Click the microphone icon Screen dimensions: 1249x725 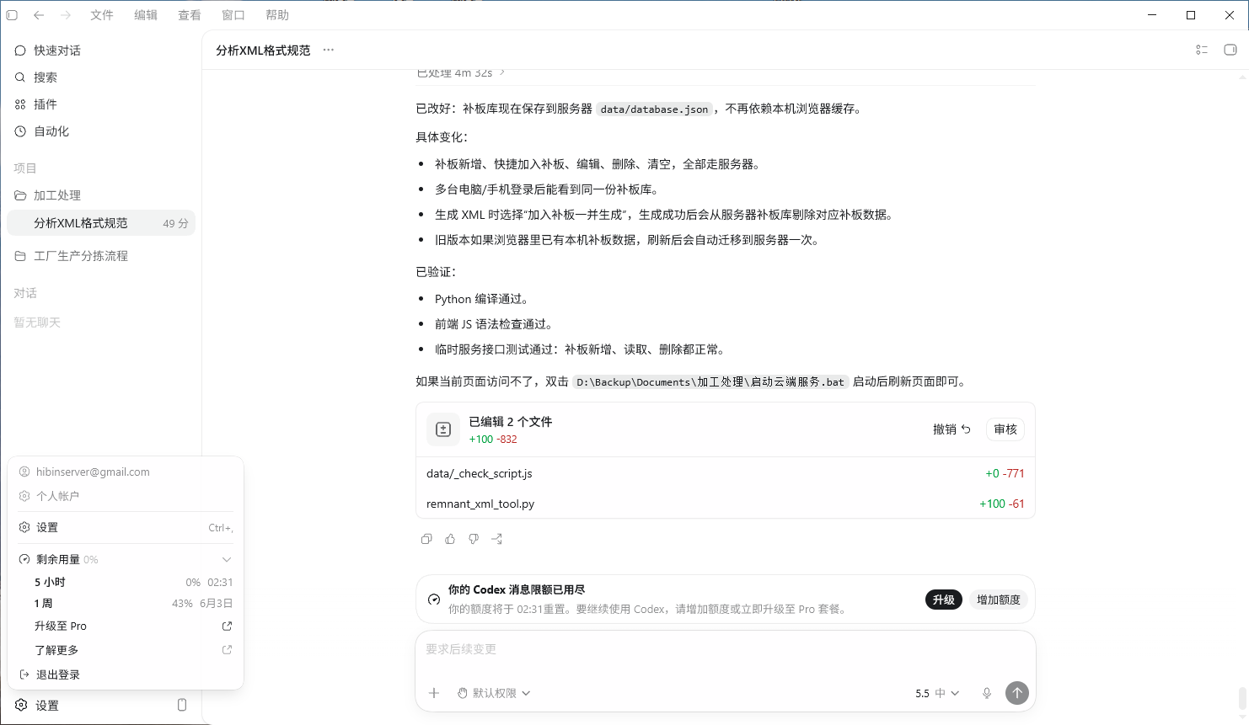coord(987,693)
